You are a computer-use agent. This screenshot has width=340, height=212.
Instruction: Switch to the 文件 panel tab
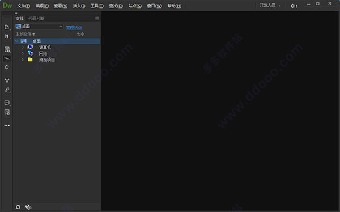(x=19, y=19)
